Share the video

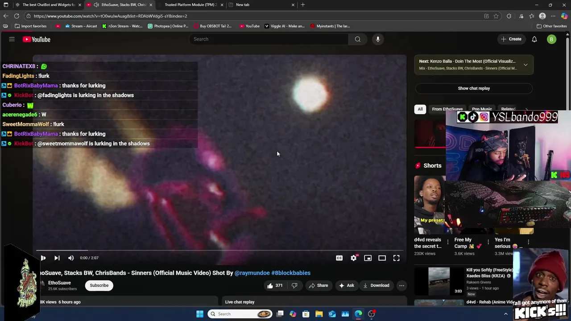coord(319,285)
